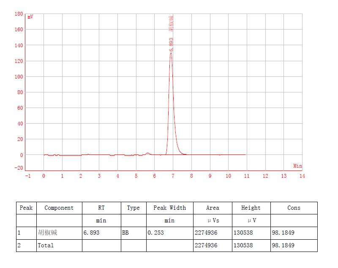338x268 pixels.
Task: Click the Min label on the time axis
Action: click(x=297, y=166)
